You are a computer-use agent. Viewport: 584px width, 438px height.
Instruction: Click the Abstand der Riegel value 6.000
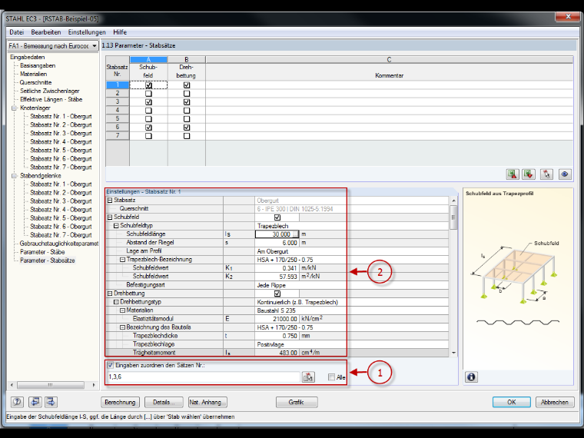(277, 243)
